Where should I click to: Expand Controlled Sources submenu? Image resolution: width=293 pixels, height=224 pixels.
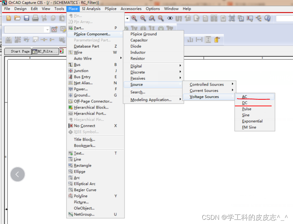pyautogui.click(x=209, y=85)
